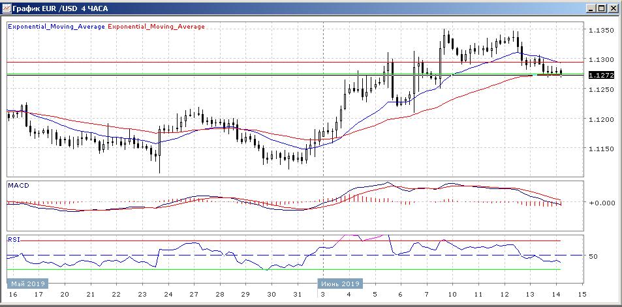Click date 12 on the time axis
The image size is (622, 307).
click(x=505, y=295)
